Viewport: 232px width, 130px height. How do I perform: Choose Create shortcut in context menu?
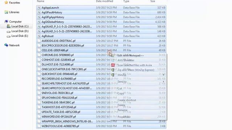pos(127,100)
